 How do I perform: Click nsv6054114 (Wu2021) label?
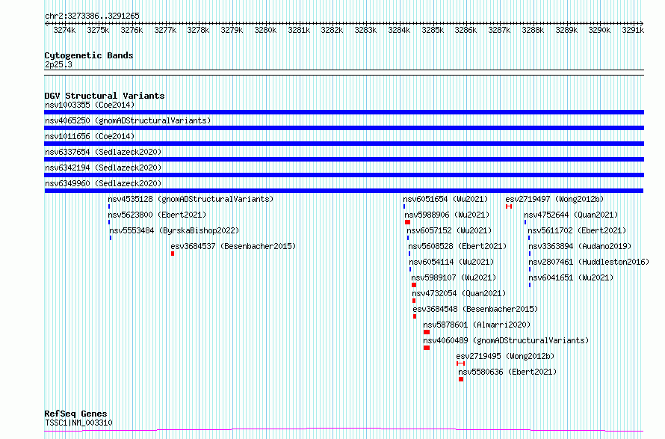(451, 262)
